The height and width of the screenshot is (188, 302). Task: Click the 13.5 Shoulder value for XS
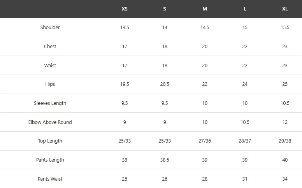coord(125,28)
